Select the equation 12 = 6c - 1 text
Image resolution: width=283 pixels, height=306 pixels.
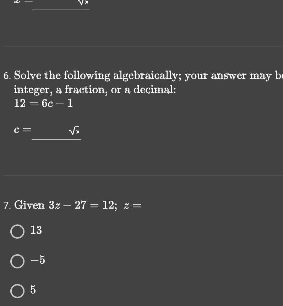(43, 103)
